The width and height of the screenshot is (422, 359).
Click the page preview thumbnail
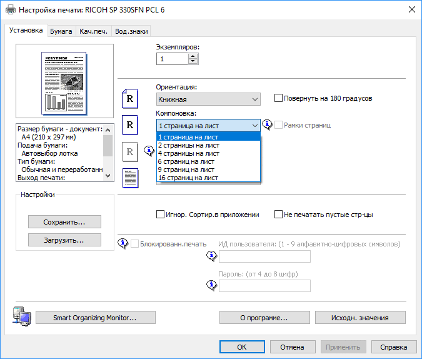pyautogui.click(x=65, y=81)
